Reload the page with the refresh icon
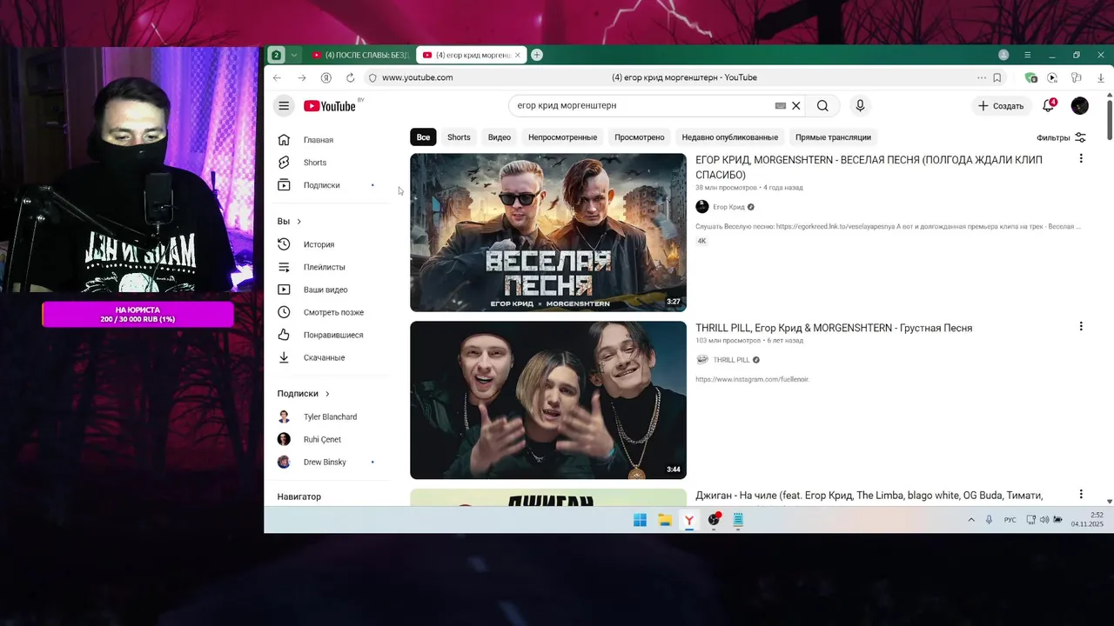1114x626 pixels. pyautogui.click(x=351, y=77)
